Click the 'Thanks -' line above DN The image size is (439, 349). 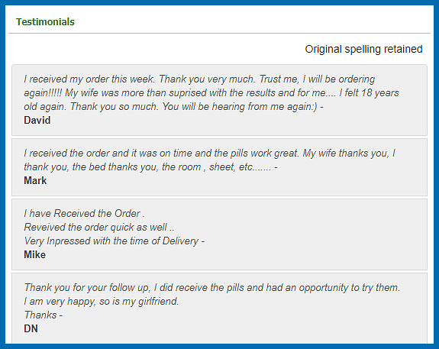pyautogui.click(x=43, y=315)
